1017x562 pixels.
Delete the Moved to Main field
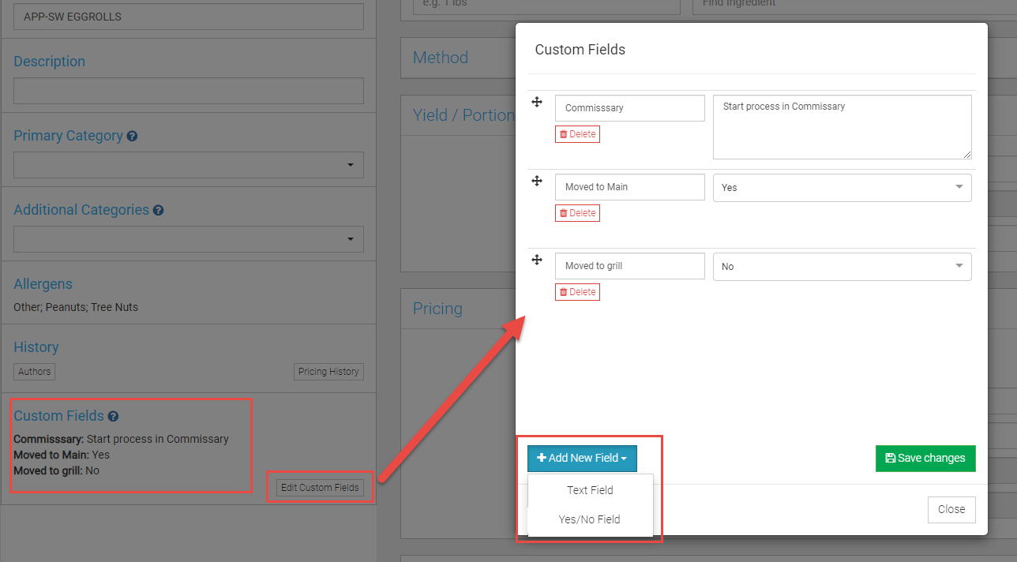tap(577, 213)
